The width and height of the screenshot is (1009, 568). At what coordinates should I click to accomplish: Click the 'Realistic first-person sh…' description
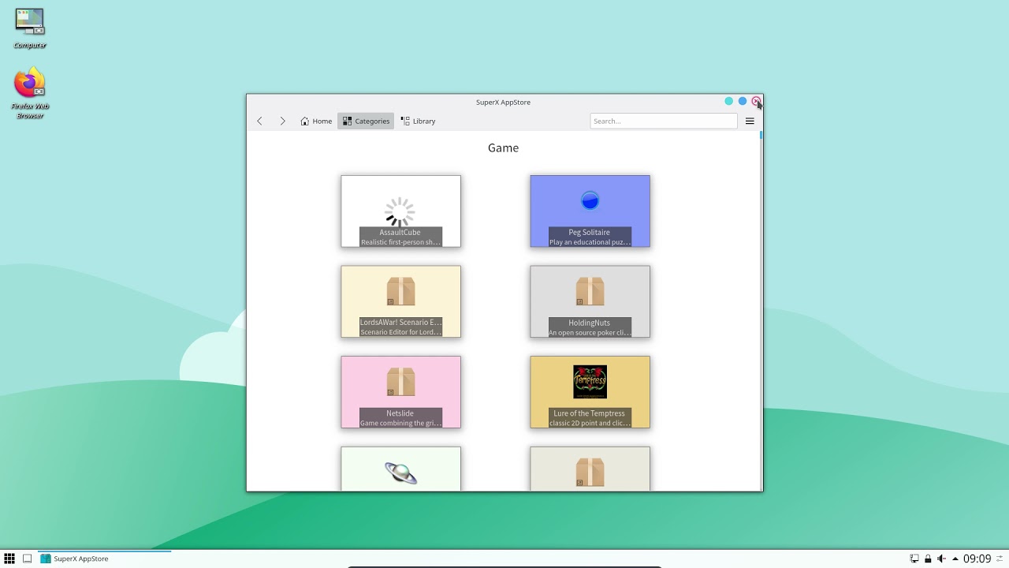click(x=400, y=242)
